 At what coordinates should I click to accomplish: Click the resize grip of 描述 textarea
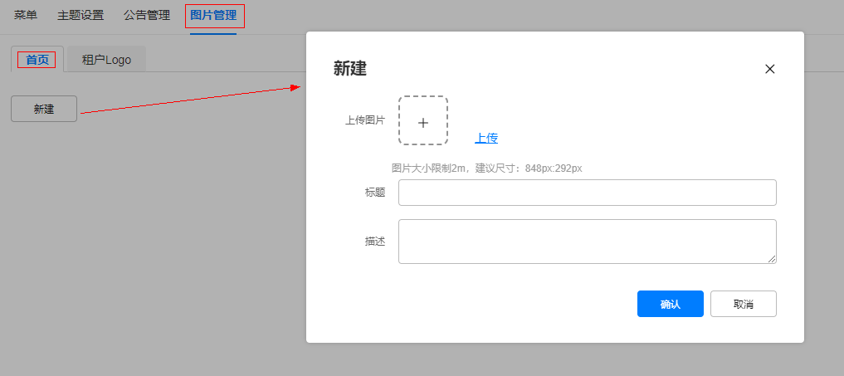click(x=772, y=259)
